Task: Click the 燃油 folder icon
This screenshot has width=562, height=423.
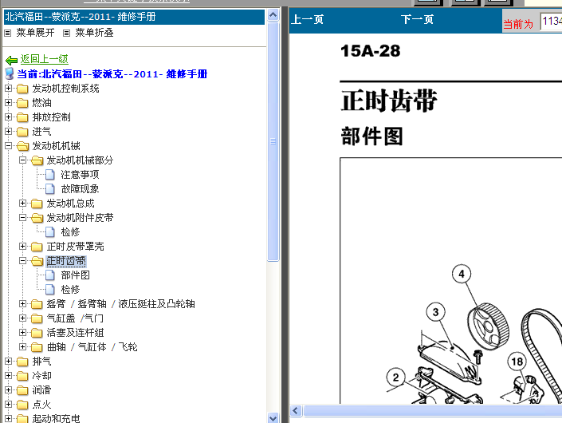Action: pos(22,103)
